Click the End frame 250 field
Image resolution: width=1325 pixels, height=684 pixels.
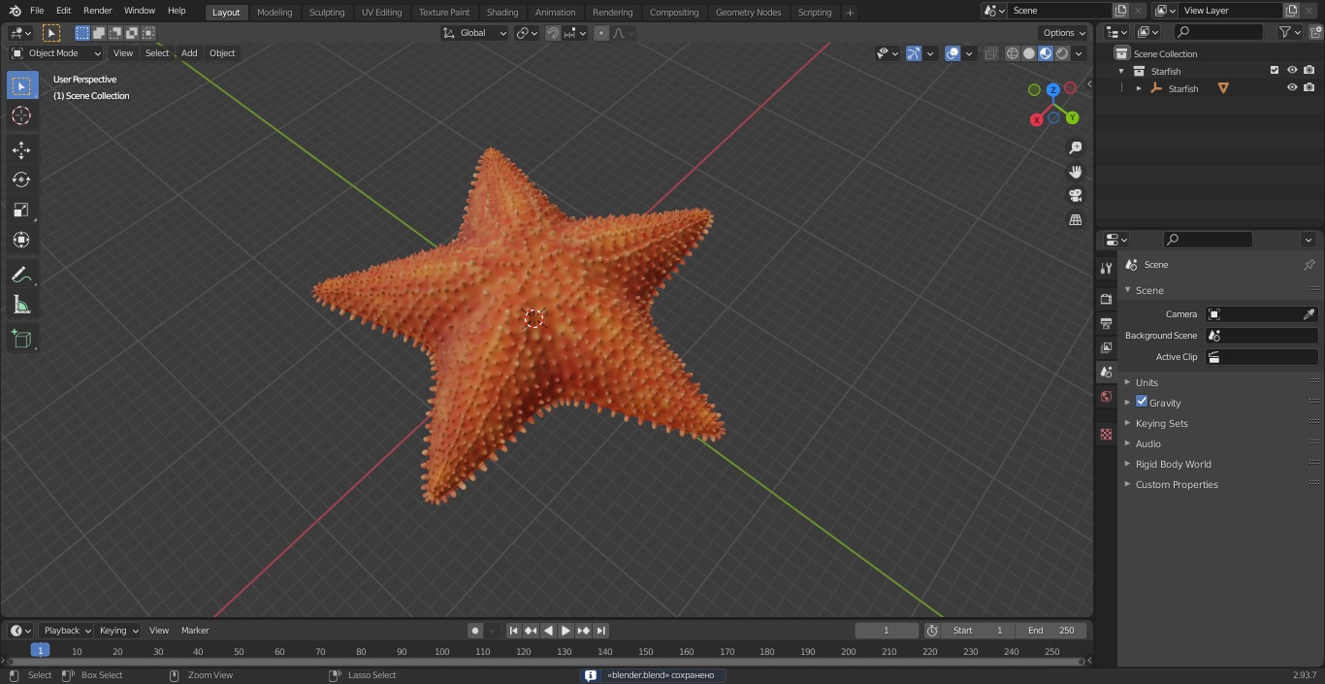[1050, 631]
